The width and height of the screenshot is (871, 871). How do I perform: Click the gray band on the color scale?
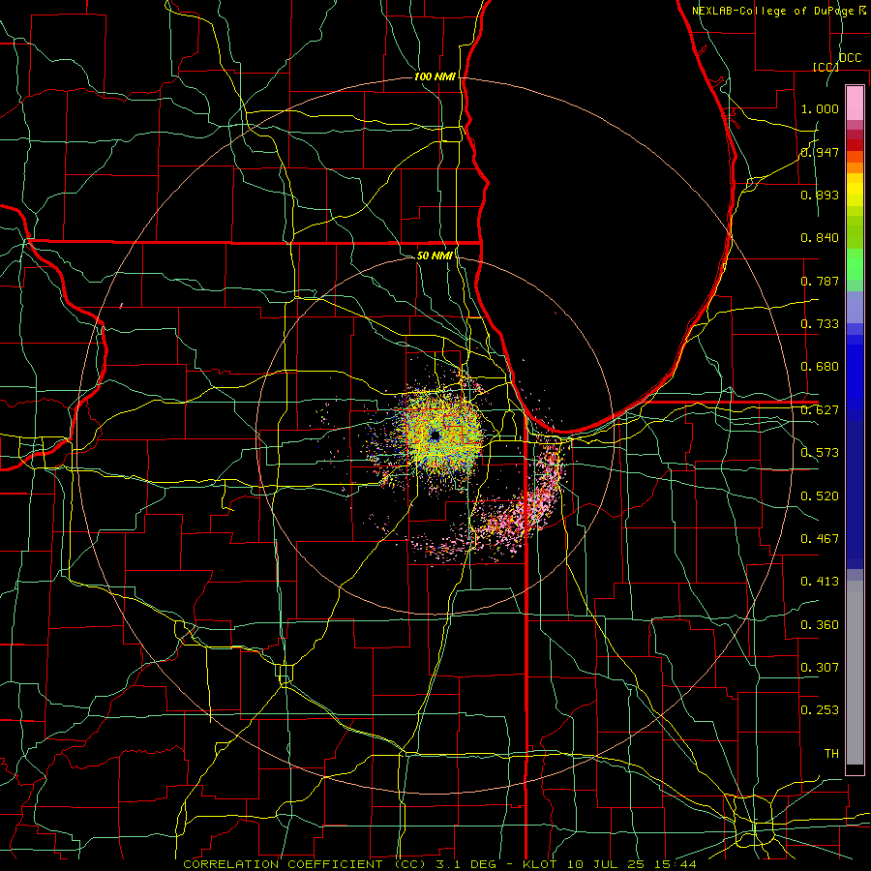tap(855, 673)
